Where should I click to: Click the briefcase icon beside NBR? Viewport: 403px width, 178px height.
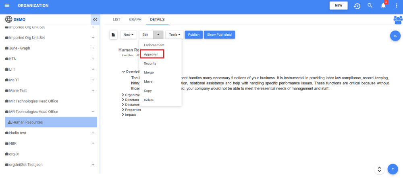coord(7,143)
